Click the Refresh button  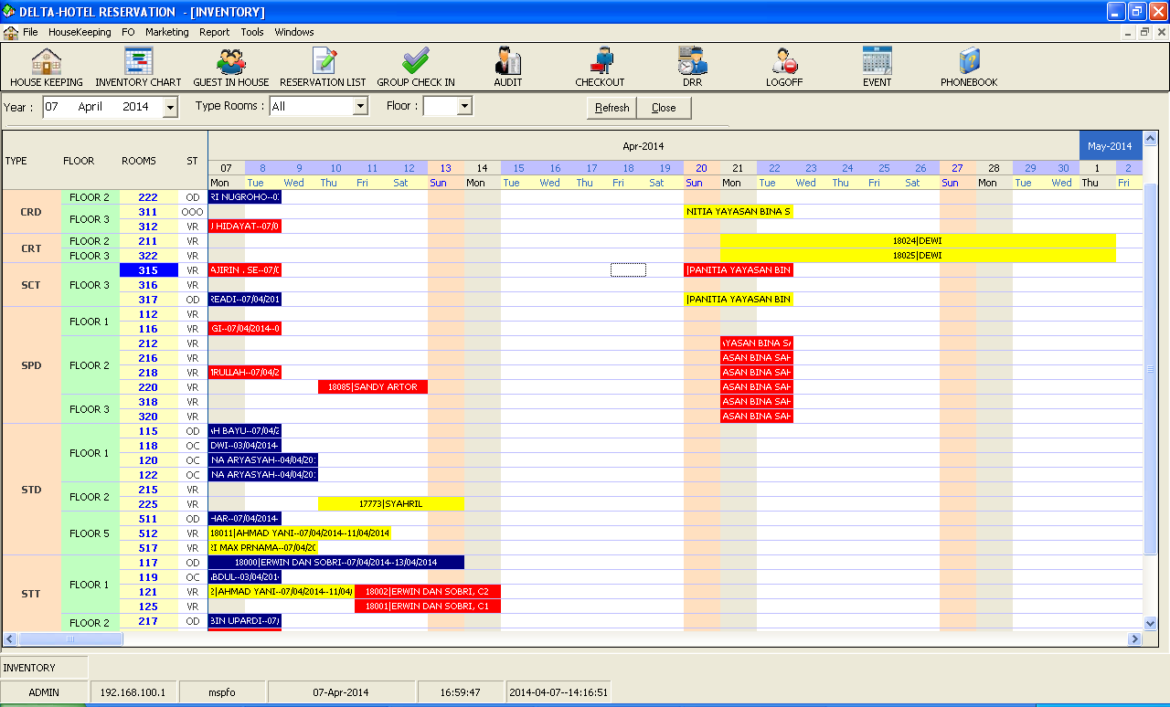click(612, 108)
